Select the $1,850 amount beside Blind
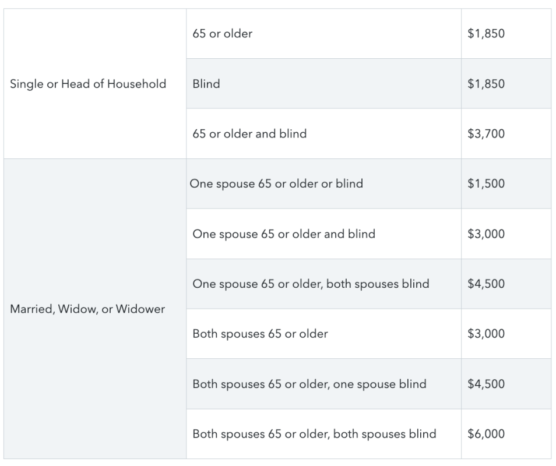 tap(506, 84)
